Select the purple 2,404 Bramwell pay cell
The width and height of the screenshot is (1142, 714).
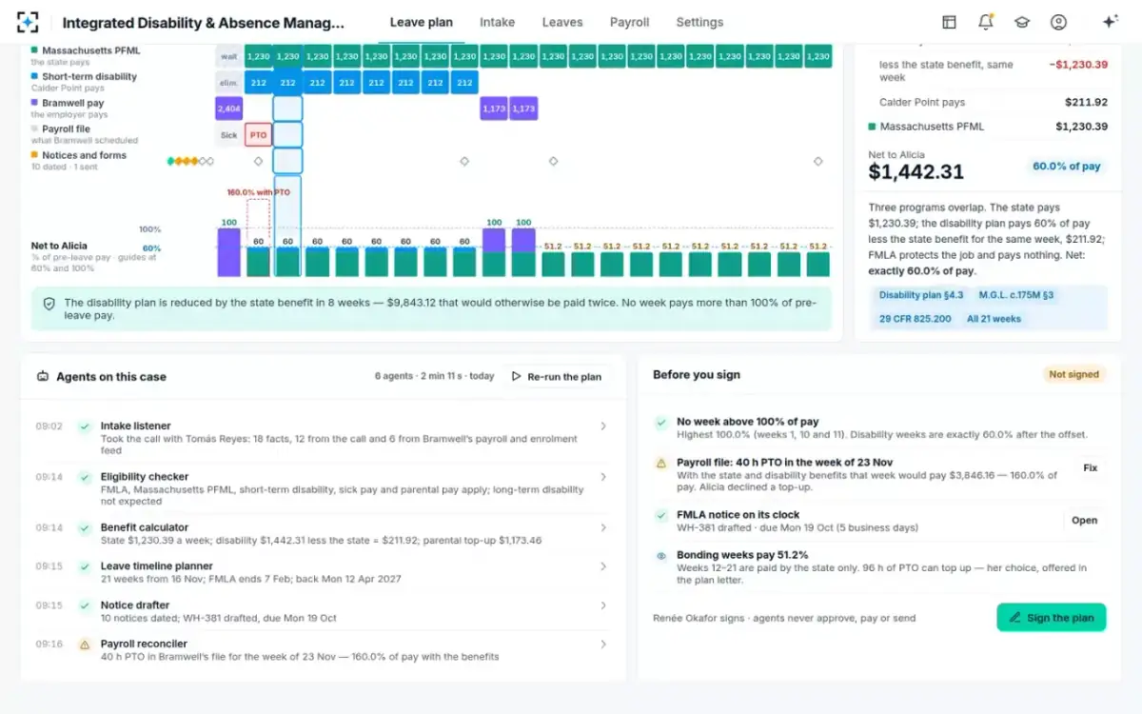(228, 109)
